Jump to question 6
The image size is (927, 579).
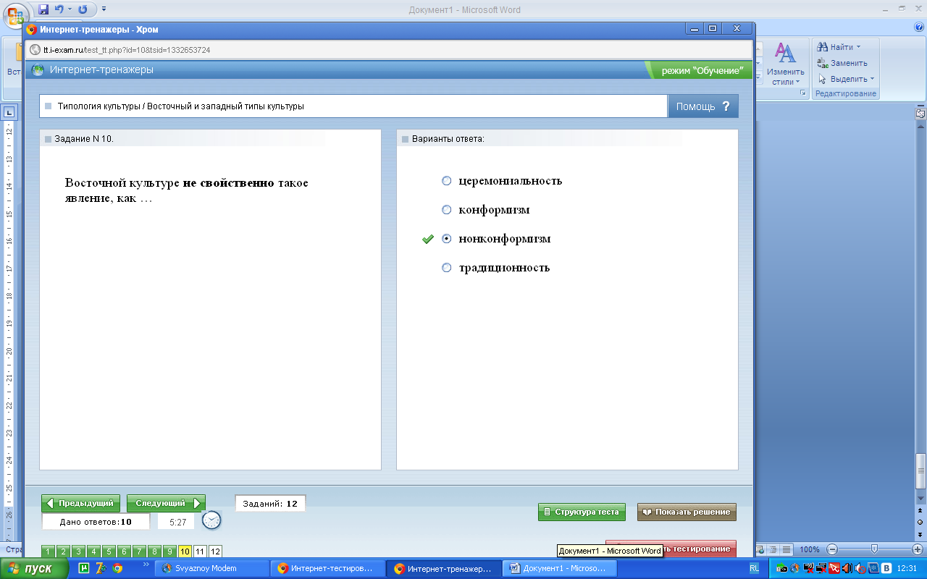(x=124, y=551)
